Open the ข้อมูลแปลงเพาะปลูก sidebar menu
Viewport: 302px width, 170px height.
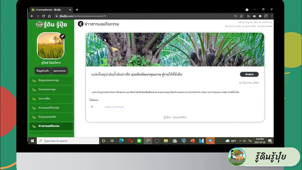pyautogui.click(x=51, y=81)
